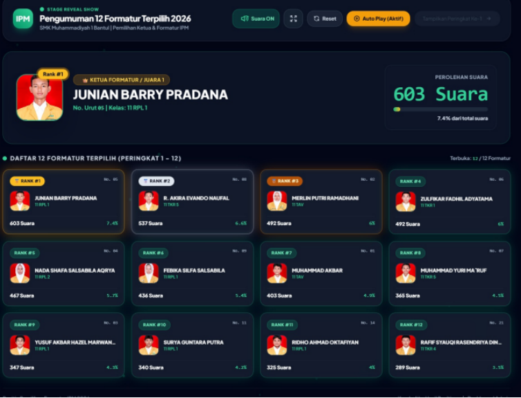Click the 'No. Urut 05 | Kelas: 11 RPL 1' text
The width and height of the screenshot is (521, 398).
[x=110, y=108]
